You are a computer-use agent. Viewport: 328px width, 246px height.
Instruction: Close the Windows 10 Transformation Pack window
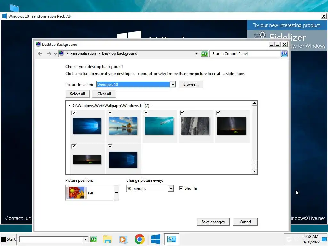(x=324, y=16)
